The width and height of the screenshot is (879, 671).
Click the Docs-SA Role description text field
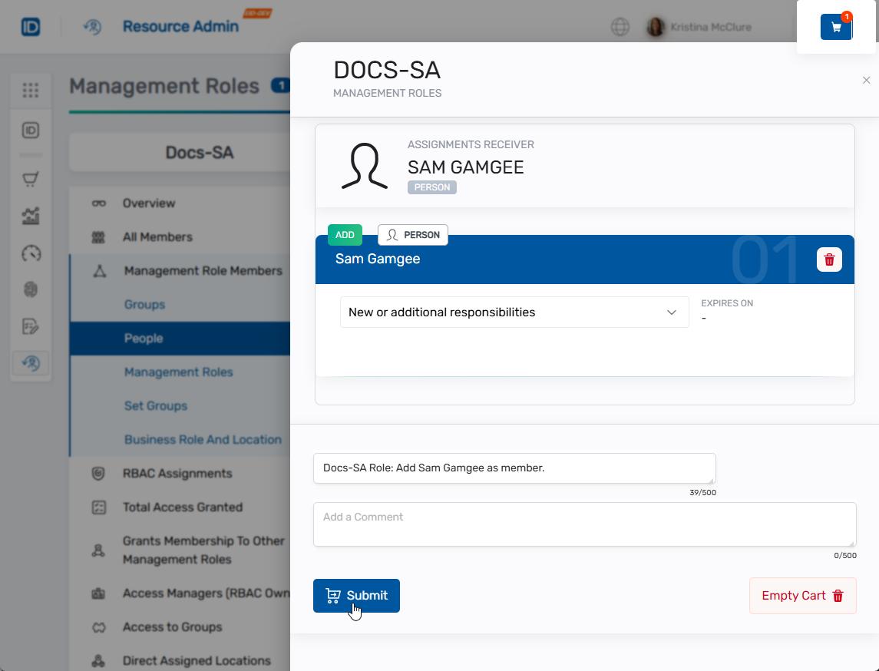coord(514,468)
